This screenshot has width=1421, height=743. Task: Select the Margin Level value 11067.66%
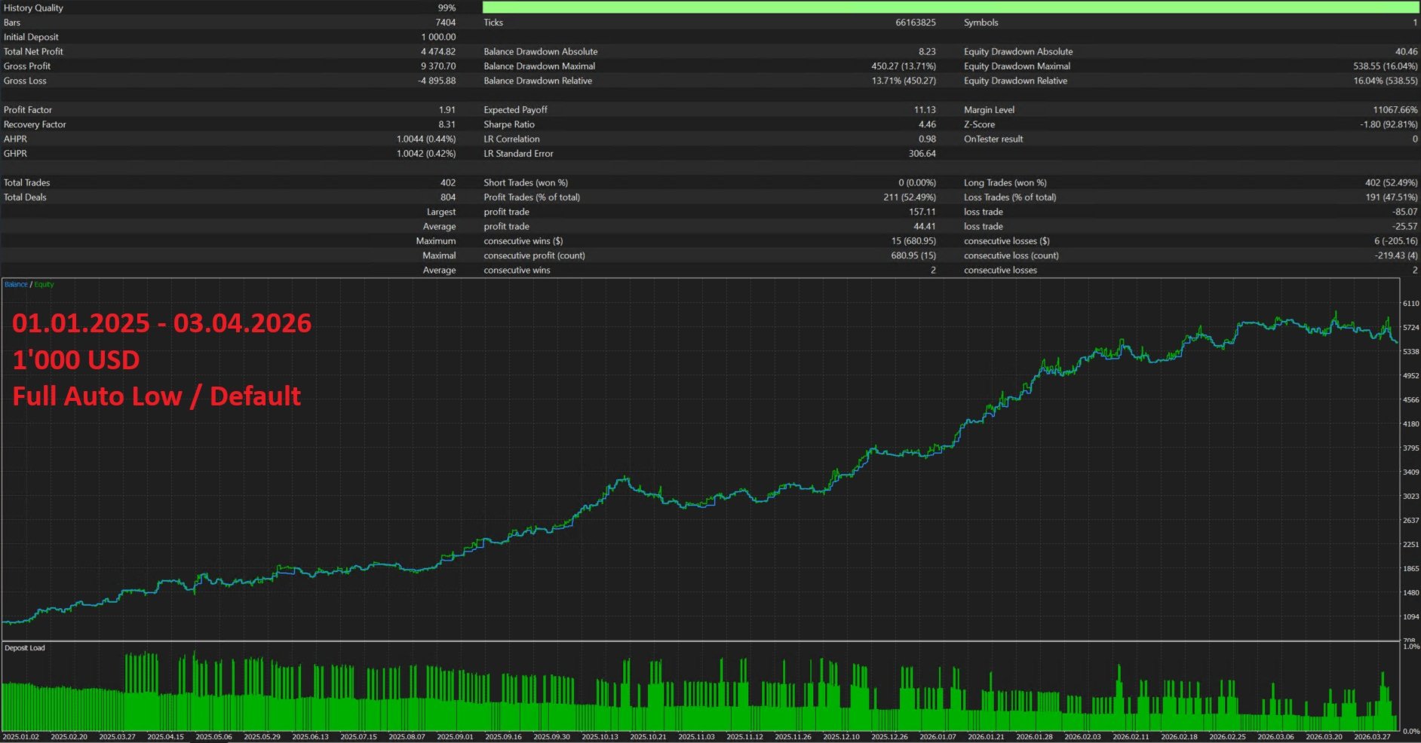(x=1395, y=110)
